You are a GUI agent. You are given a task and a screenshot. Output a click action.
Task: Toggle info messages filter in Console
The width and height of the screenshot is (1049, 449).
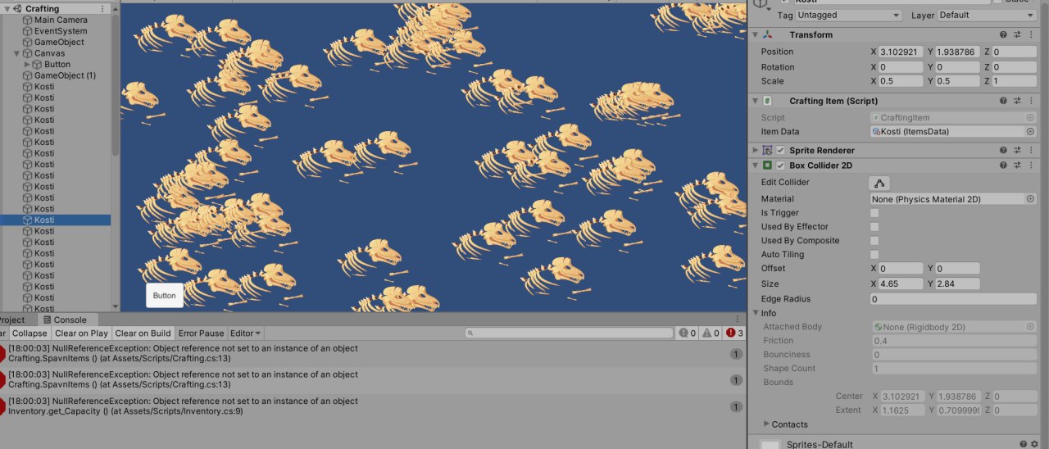[687, 333]
